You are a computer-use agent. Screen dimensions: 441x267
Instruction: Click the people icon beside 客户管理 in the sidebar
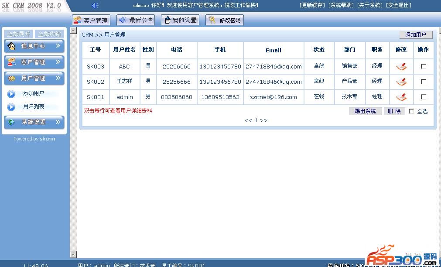11,62
